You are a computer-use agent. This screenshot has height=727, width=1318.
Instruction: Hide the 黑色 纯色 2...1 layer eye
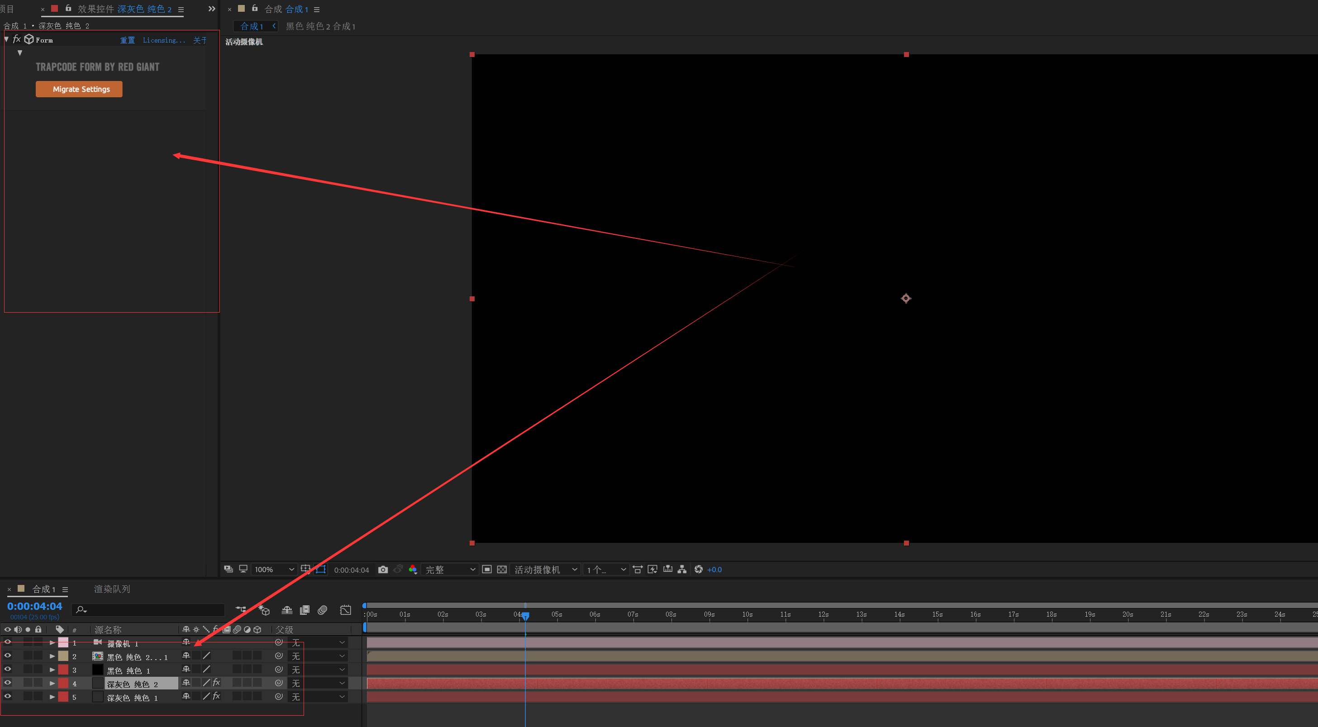(x=8, y=656)
